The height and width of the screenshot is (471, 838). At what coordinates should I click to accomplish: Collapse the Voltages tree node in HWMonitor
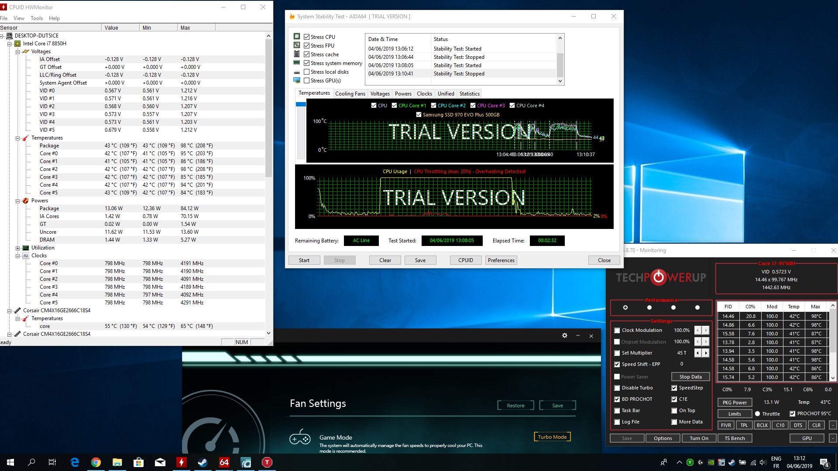[x=18, y=52]
